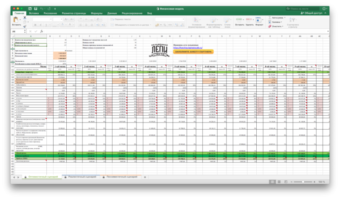
Task: Open Стили ячеек gallery
Action: 227,23
